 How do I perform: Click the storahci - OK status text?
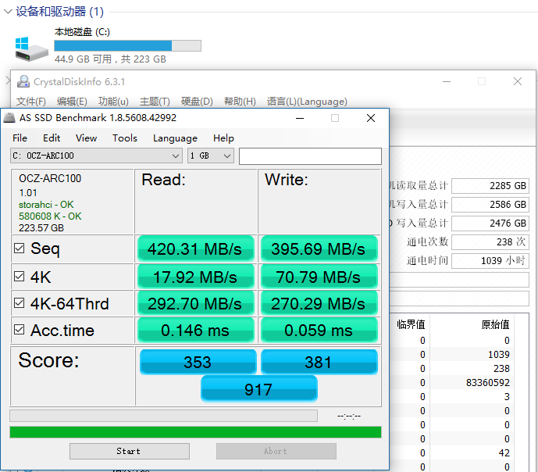(46, 205)
